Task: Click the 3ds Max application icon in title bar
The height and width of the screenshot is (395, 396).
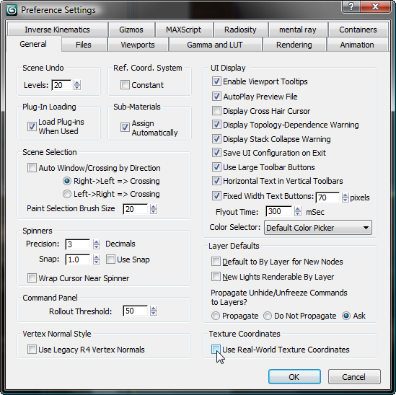Action: coord(12,10)
